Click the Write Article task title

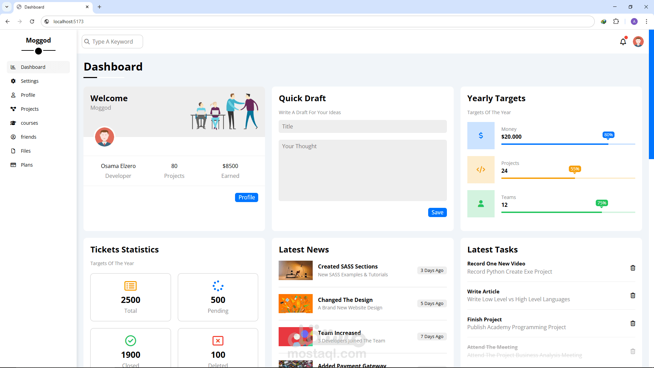pyautogui.click(x=483, y=291)
